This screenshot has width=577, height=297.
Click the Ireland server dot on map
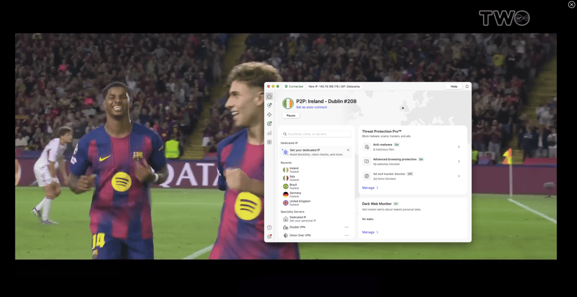[x=403, y=108]
